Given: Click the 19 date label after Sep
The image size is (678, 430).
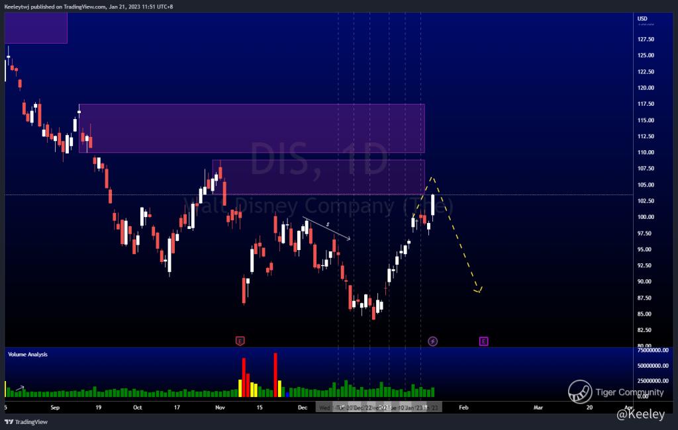Looking at the screenshot, I should (99, 408).
